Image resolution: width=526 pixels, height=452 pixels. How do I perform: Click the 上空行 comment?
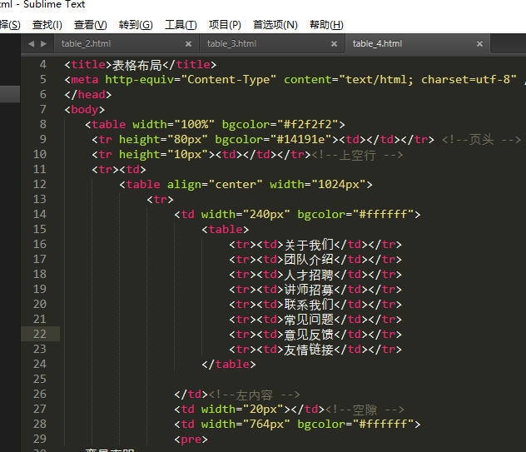coord(357,154)
